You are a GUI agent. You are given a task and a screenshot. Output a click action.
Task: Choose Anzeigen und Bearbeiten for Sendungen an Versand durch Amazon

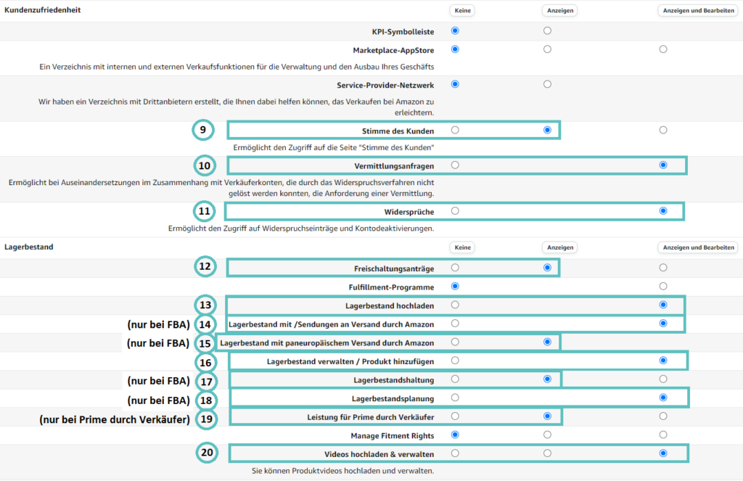click(663, 323)
